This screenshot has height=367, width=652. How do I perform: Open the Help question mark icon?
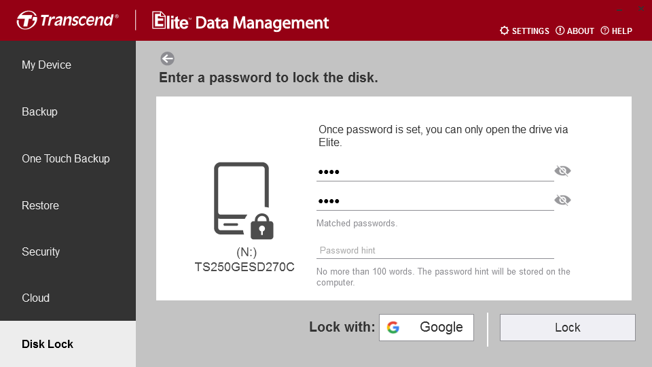pos(605,31)
